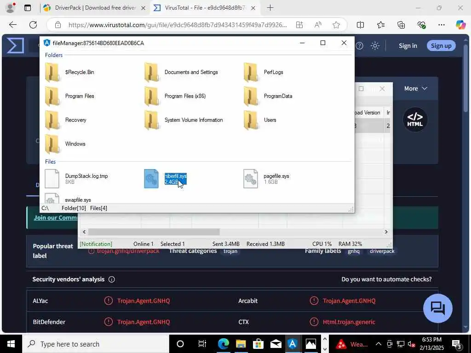Click the Sign in link
The height and width of the screenshot is (353, 471).
(x=408, y=46)
